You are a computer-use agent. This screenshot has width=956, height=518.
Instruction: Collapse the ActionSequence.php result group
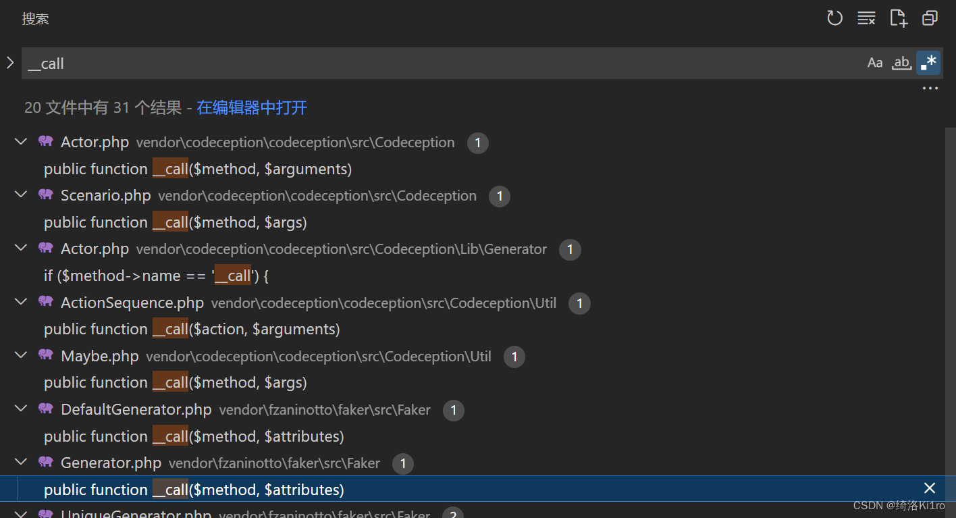click(x=20, y=301)
